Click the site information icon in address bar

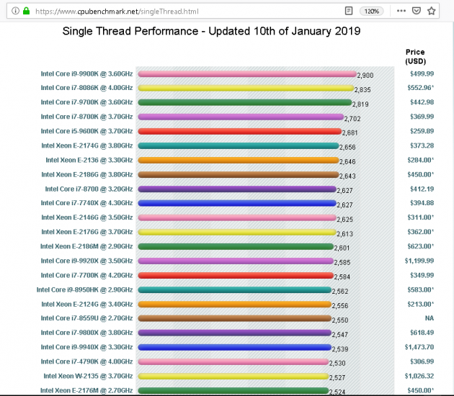point(15,11)
